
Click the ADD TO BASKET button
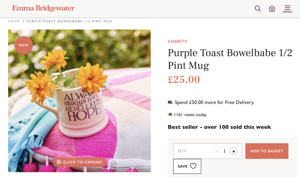[x=267, y=151]
